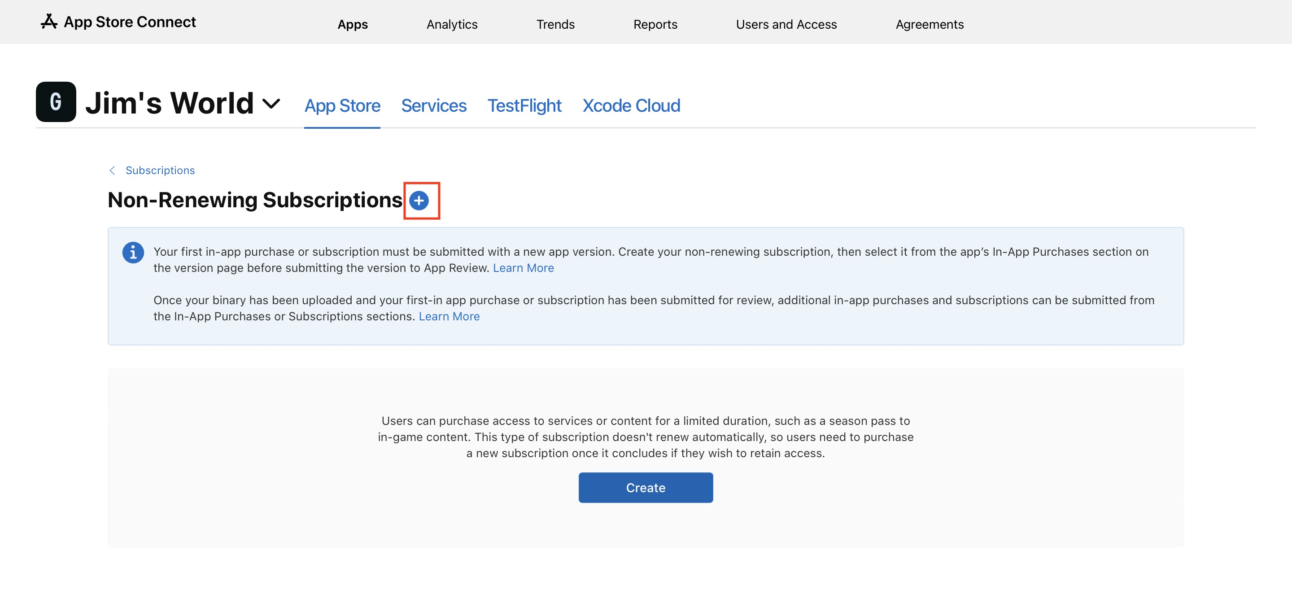Click Jim's World black G app icon
This screenshot has width=1292, height=603.
(x=56, y=102)
